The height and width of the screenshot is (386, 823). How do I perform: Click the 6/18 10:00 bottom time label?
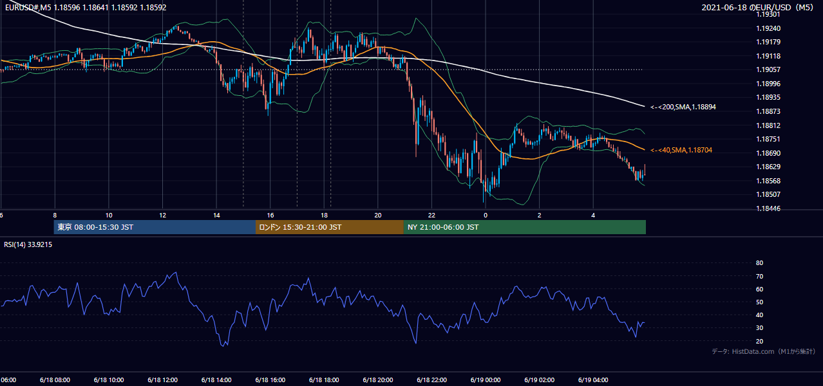[108, 380]
